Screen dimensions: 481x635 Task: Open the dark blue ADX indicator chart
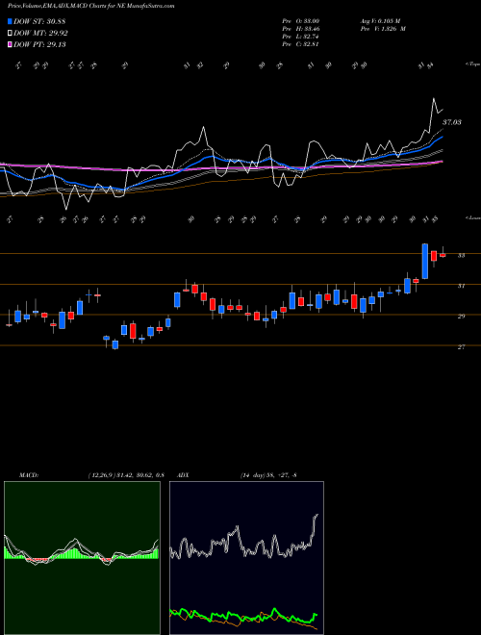[x=246, y=558]
